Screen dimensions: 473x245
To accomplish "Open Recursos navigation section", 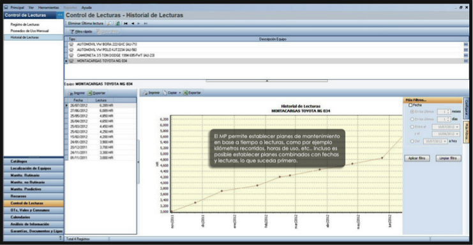I will tap(33, 196).
